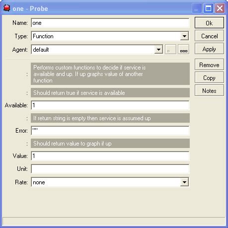Viewport: 228px width, 228px height.
Task: Focus the Value input field
Action: pos(110,156)
